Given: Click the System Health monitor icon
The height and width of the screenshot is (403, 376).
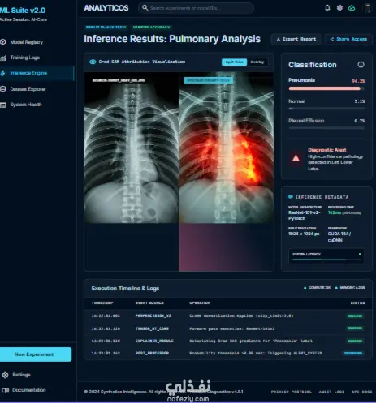Looking at the screenshot, I should click(3, 105).
